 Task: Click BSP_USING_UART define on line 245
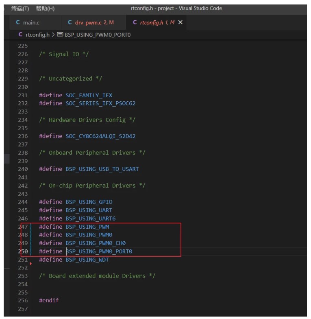(89, 210)
